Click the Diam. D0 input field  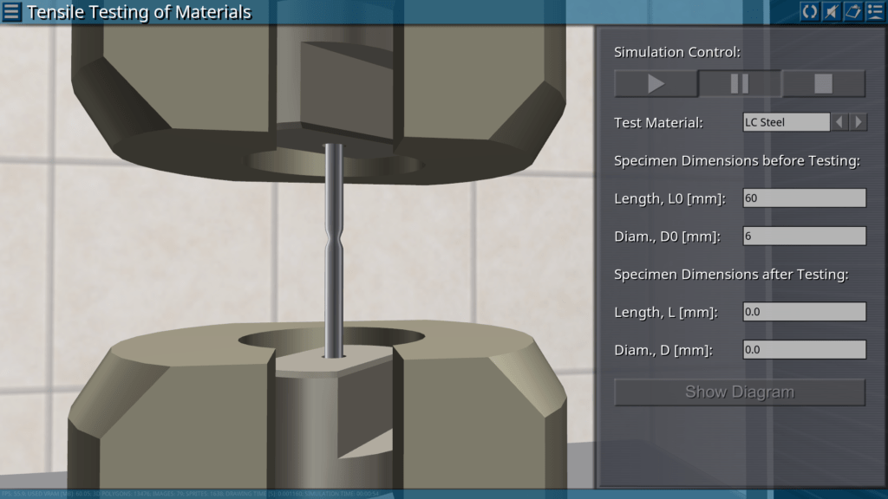(804, 236)
